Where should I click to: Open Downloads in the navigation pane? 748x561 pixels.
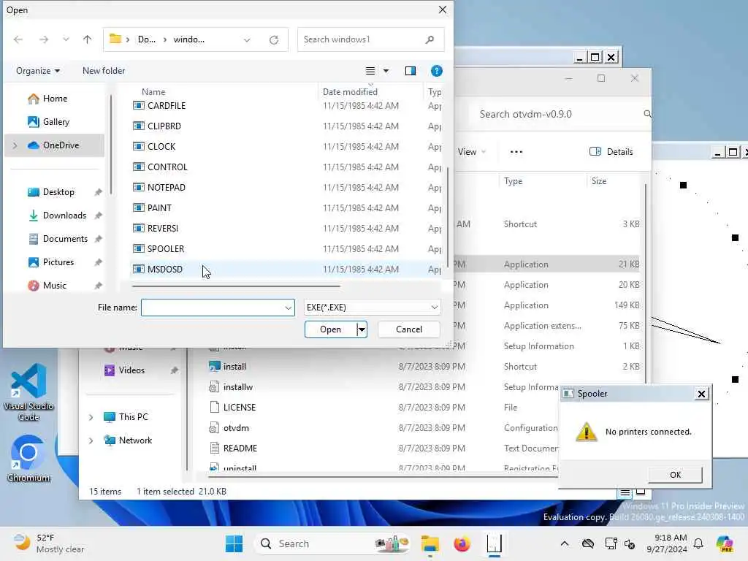[x=64, y=215]
